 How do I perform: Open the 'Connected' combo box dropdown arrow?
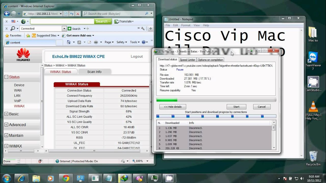64,29
